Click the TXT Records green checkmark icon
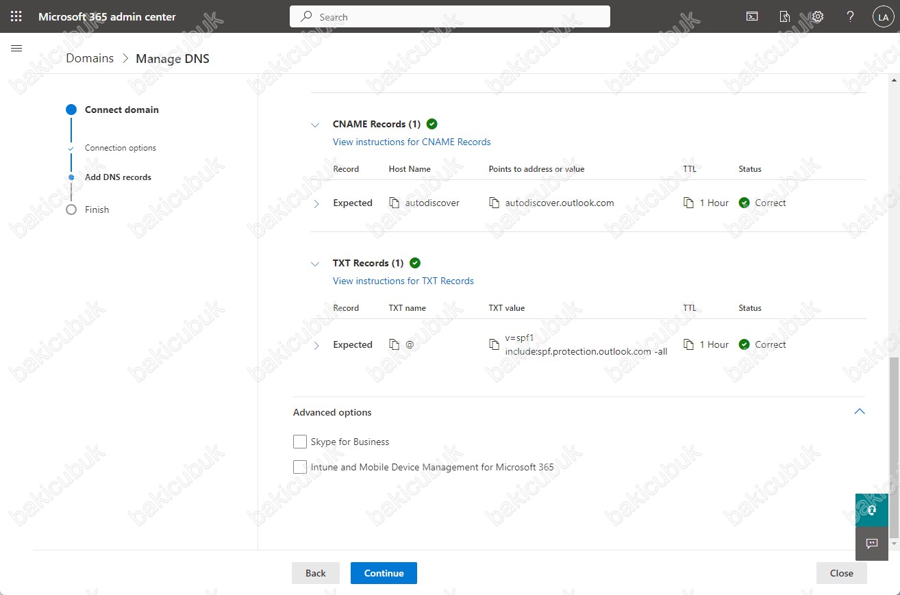The height and width of the screenshot is (595, 900). click(x=415, y=263)
